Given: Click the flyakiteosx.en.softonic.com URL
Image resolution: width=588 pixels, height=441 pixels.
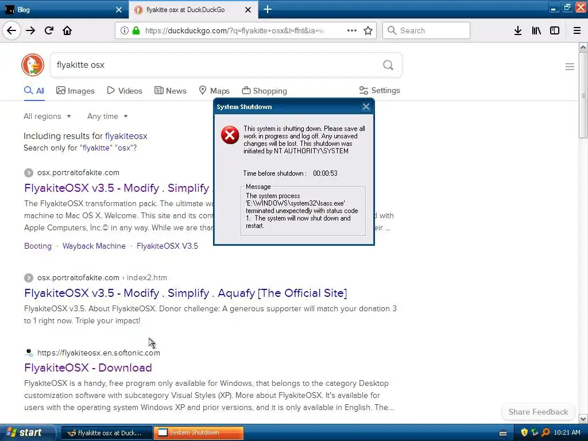Looking at the screenshot, I should (x=99, y=353).
